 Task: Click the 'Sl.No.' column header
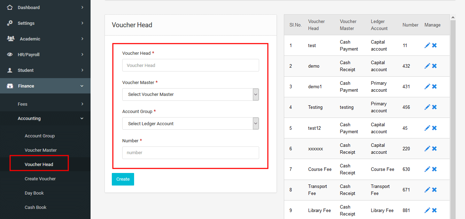click(295, 25)
